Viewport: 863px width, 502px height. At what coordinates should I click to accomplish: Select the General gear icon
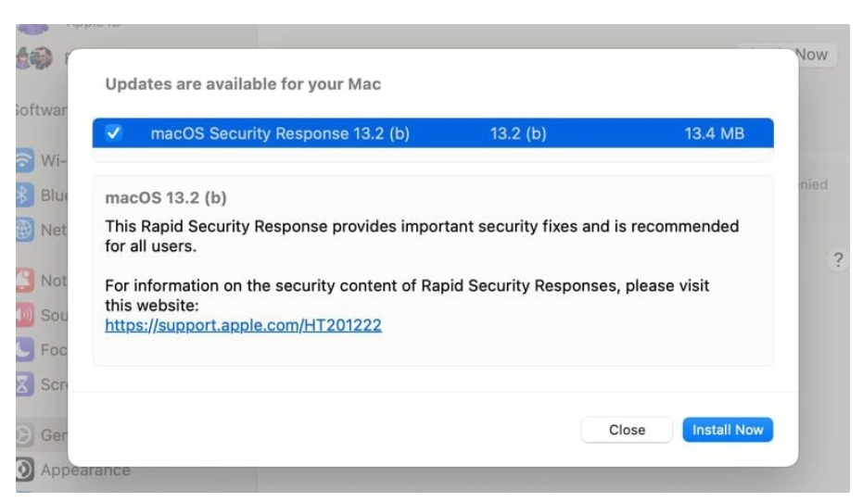coord(24,435)
